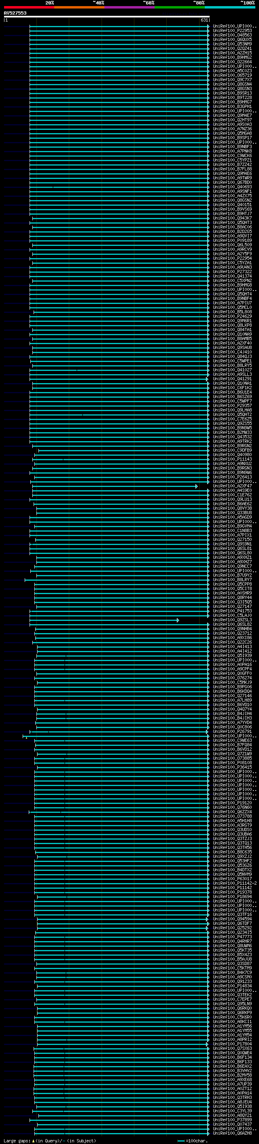
Task: Select hit label UniRef100_Q67BD0
Action: tap(232, 183)
